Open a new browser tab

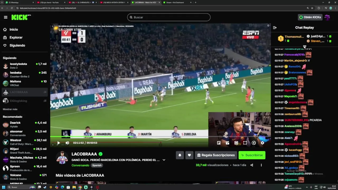click(195, 2)
